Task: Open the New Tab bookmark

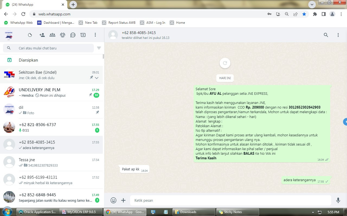Action: 88,23
